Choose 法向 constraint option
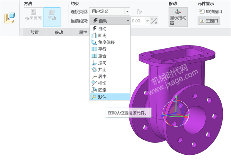 [x=110, y=63]
